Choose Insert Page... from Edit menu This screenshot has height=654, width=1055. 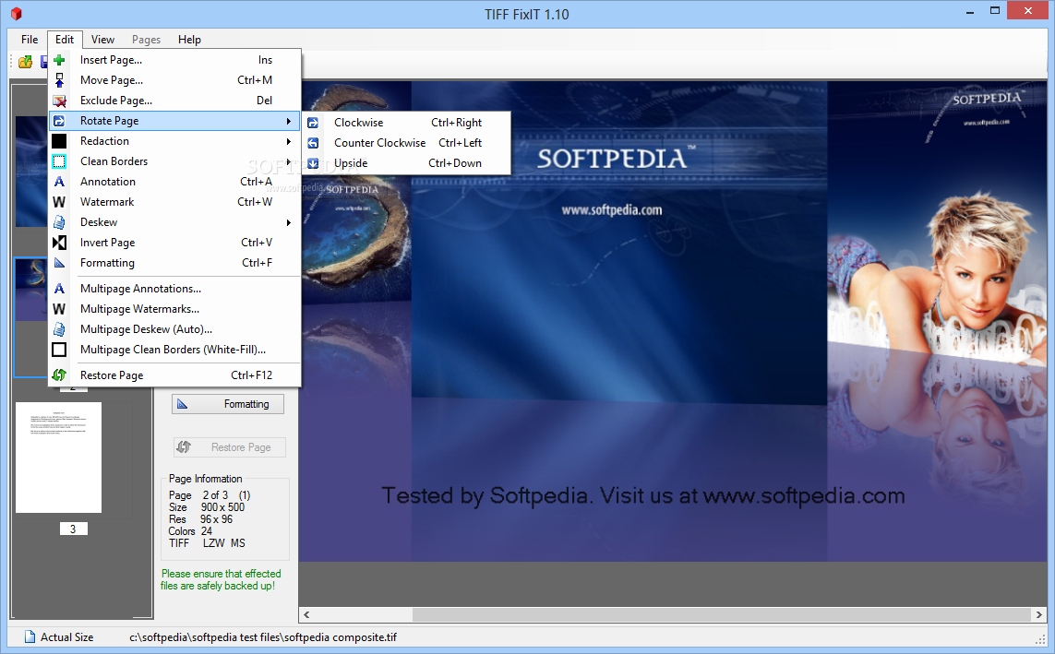click(x=175, y=60)
